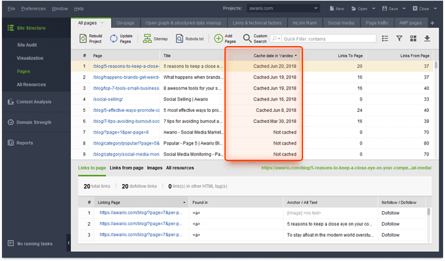Viewport: 445px width, 261px height.
Task: Click the No running tasks icon
Action: coord(11,243)
